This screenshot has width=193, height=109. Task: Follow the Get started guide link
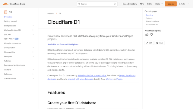[x=92, y=76]
